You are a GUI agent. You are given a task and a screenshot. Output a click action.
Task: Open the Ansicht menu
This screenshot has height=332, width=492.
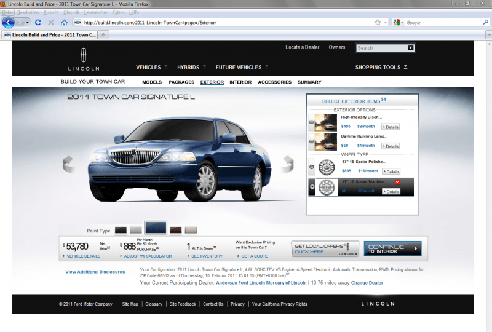51,12
